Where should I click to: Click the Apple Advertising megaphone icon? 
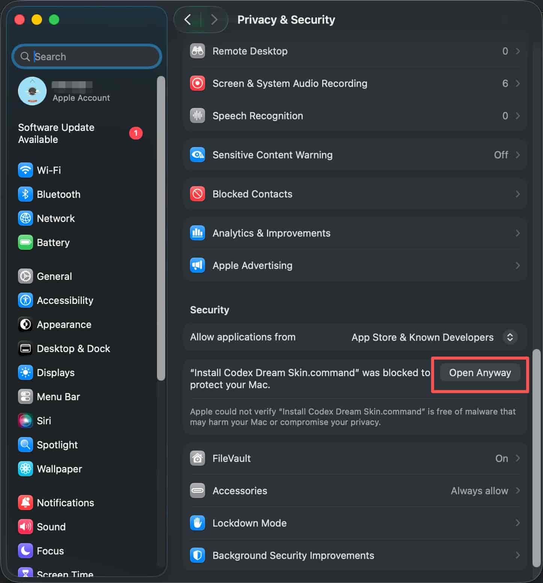click(x=198, y=265)
